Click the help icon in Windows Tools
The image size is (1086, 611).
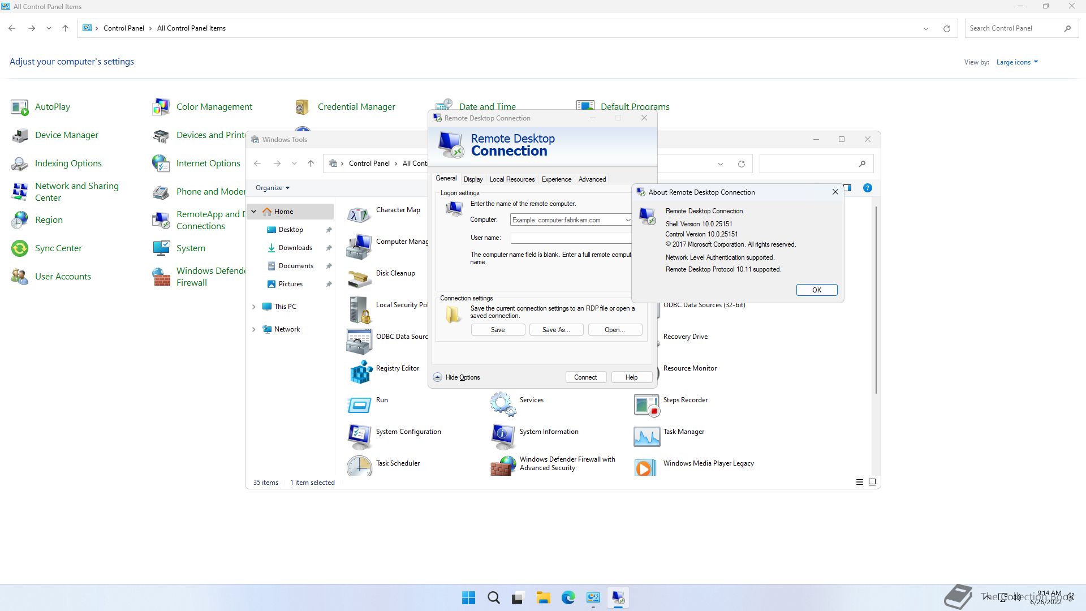pos(867,188)
